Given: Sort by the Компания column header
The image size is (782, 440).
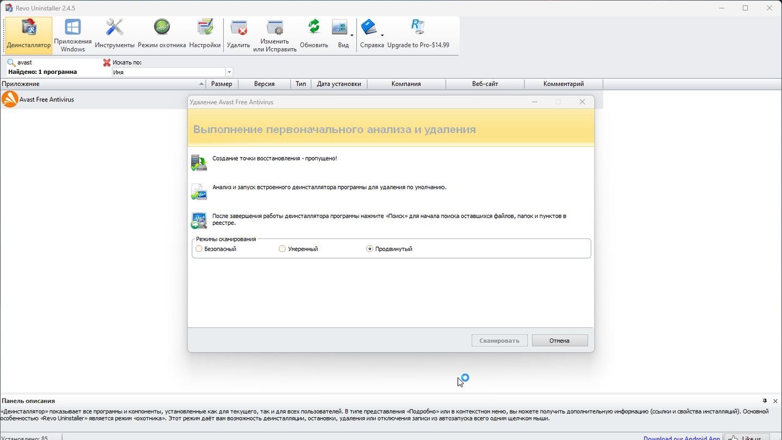Looking at the screenshot, I should tap(406, 84).
